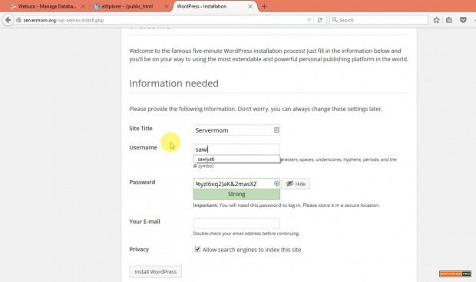476x282 pixels.
Task: Switch to eXtplorer public_html tab
Action: [131, 6]
